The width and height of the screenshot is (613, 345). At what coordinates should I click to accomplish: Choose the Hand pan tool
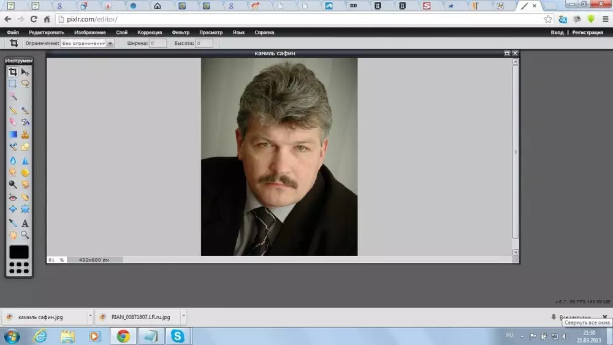(x=13, y=235)
